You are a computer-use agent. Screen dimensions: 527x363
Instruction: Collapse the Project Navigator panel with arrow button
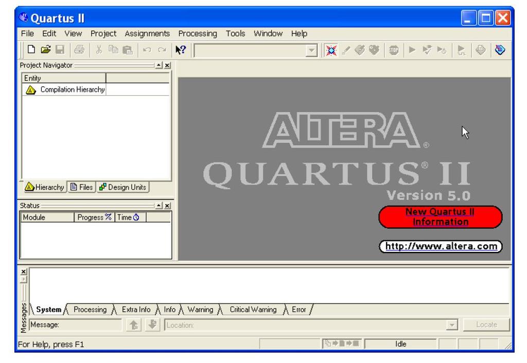coord(159,65)
